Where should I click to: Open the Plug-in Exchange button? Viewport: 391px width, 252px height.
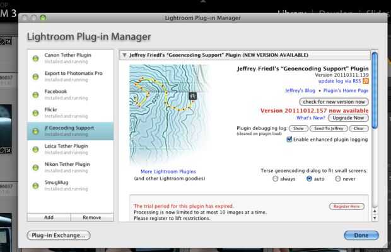click(x=59, y=236)
